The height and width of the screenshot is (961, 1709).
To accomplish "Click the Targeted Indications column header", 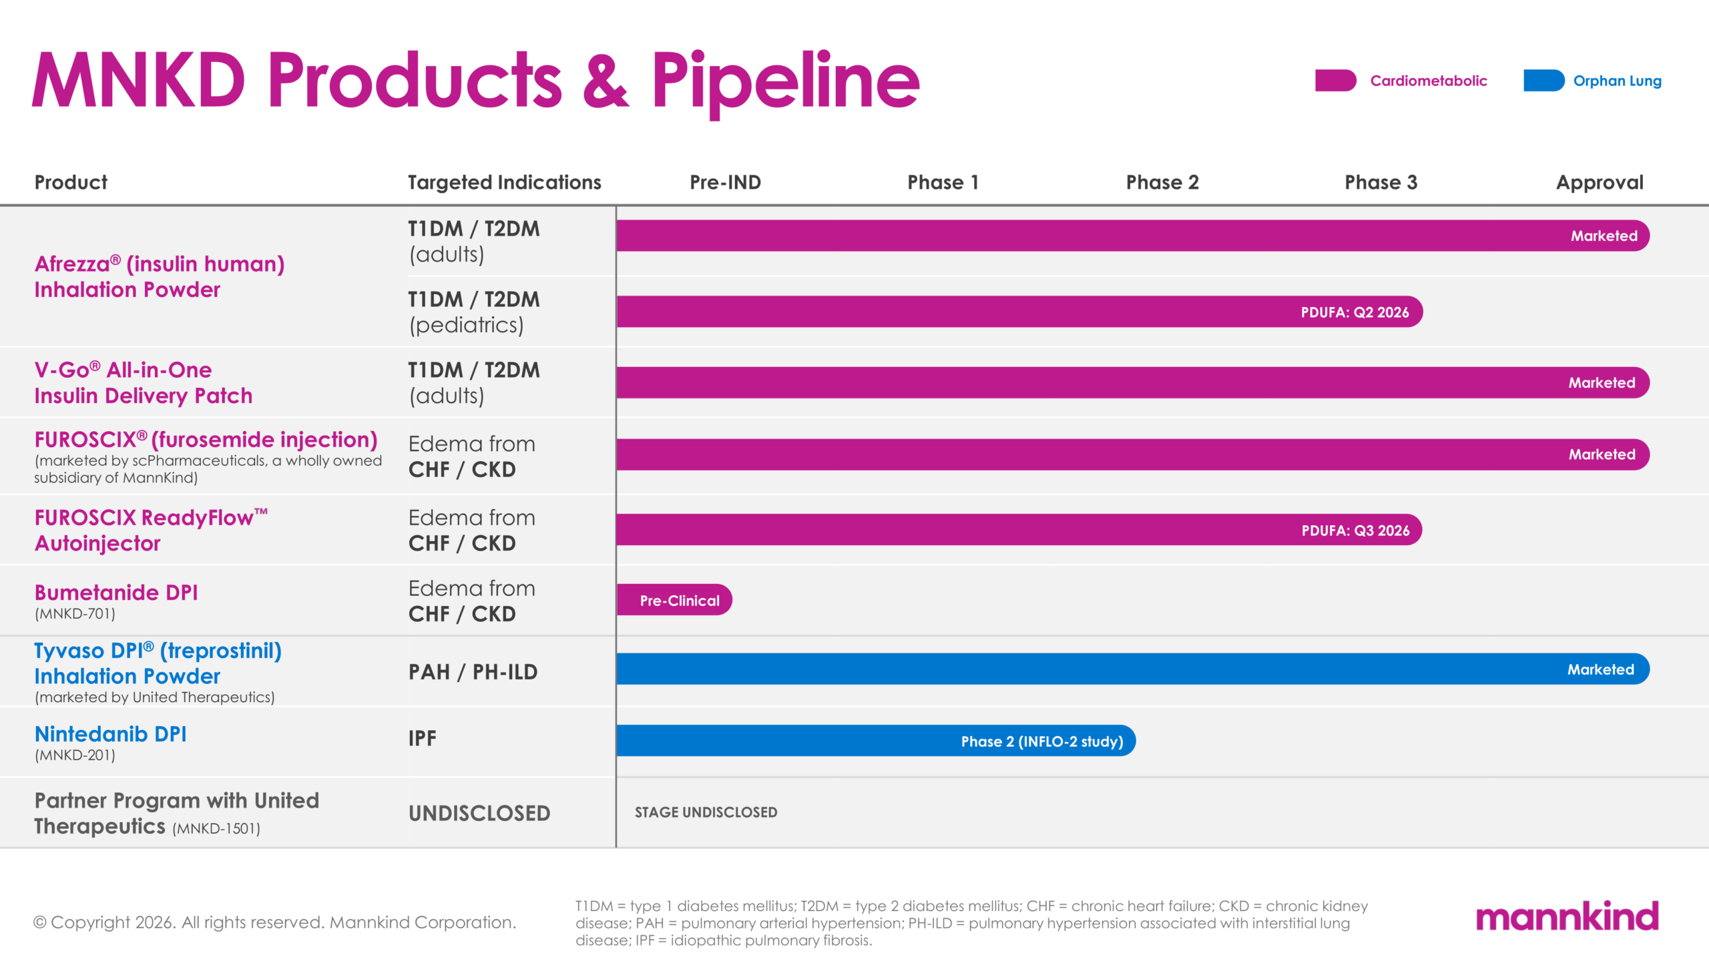I will tap(504, 182).
